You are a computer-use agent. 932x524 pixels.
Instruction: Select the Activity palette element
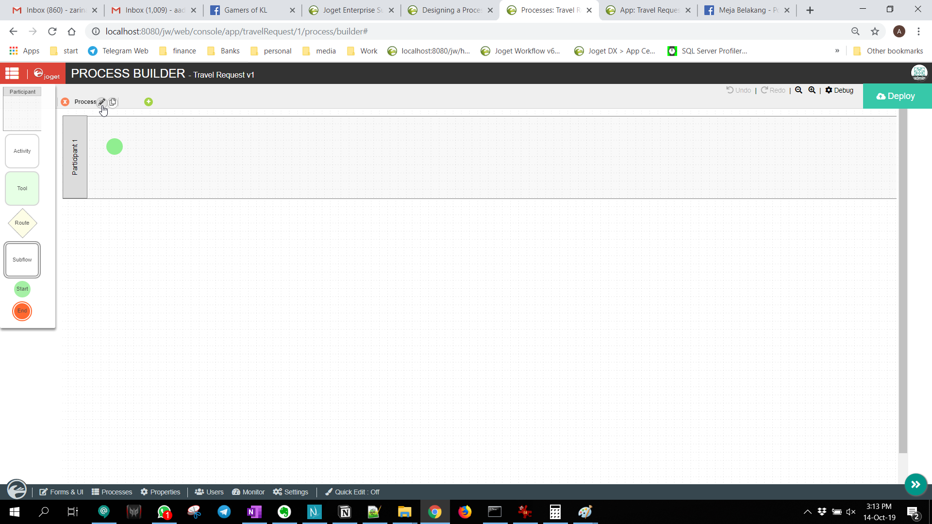pos(22,151)
